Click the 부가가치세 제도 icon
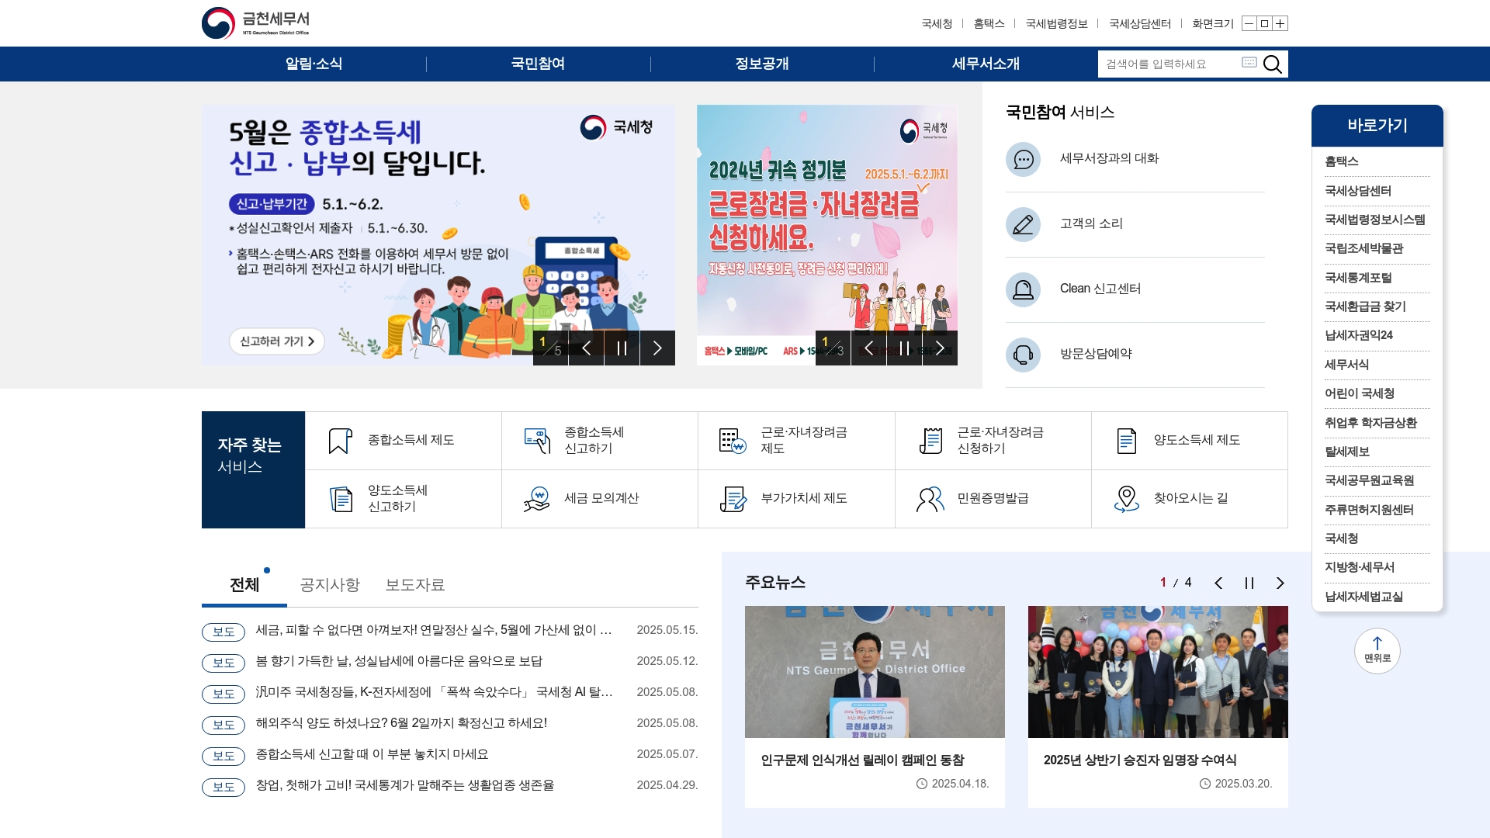 733,499
